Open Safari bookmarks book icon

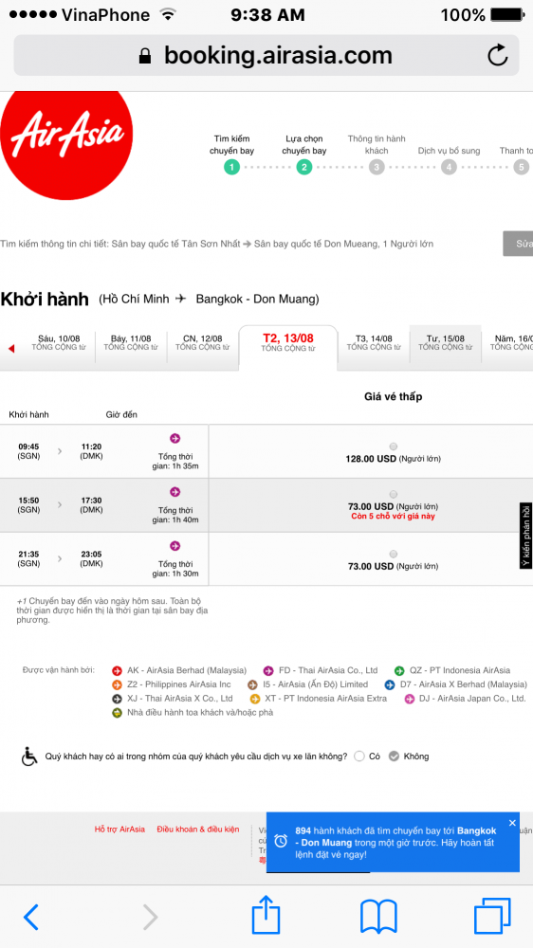pos(378,917)
